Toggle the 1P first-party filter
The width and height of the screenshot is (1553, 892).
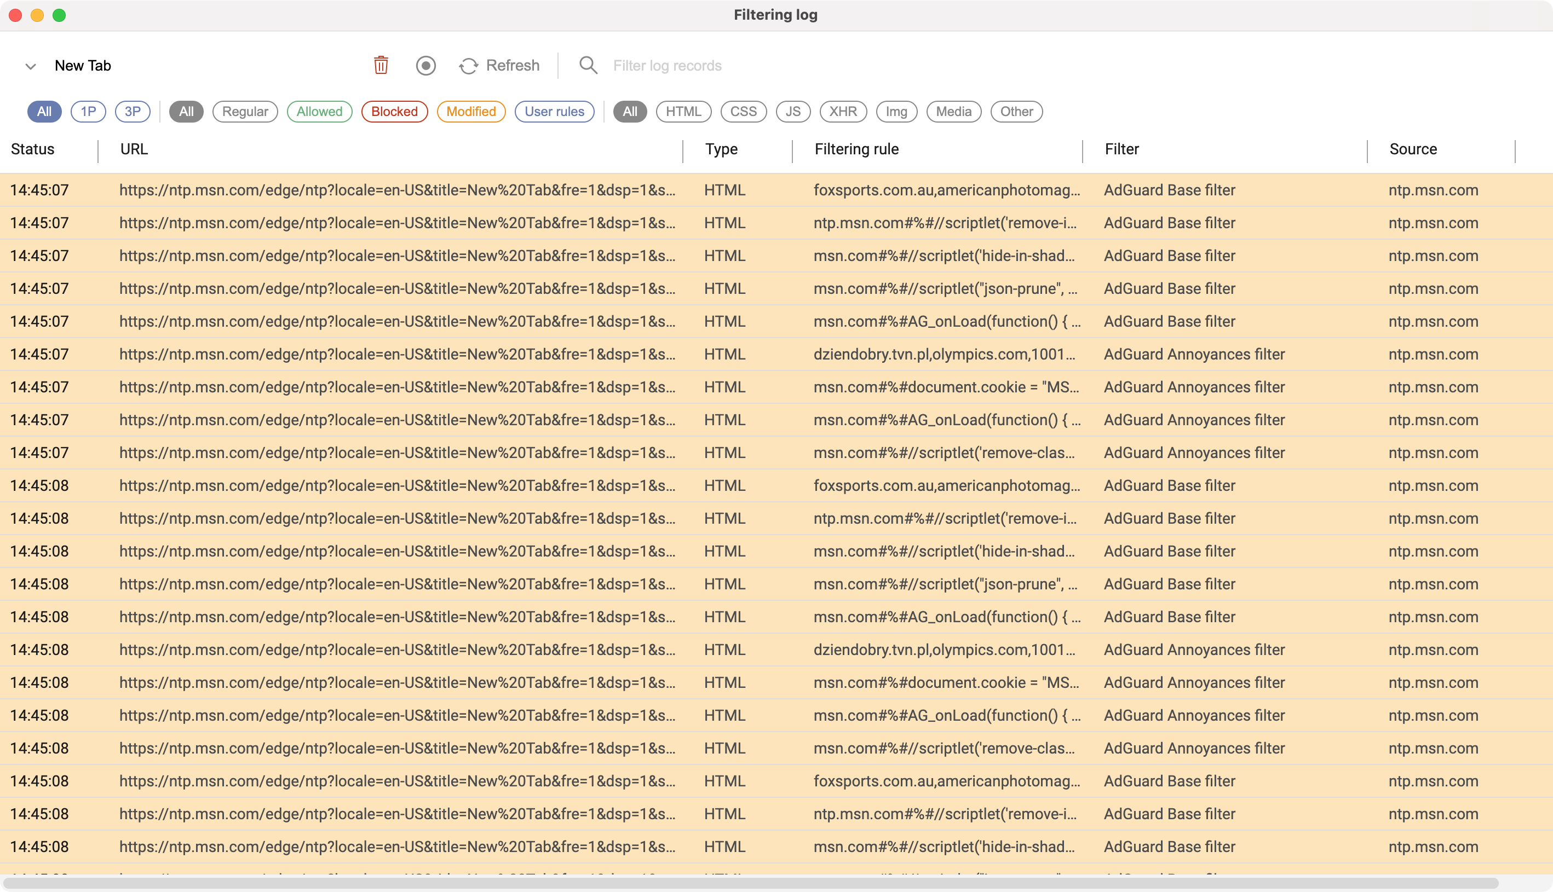pos(88,112)
